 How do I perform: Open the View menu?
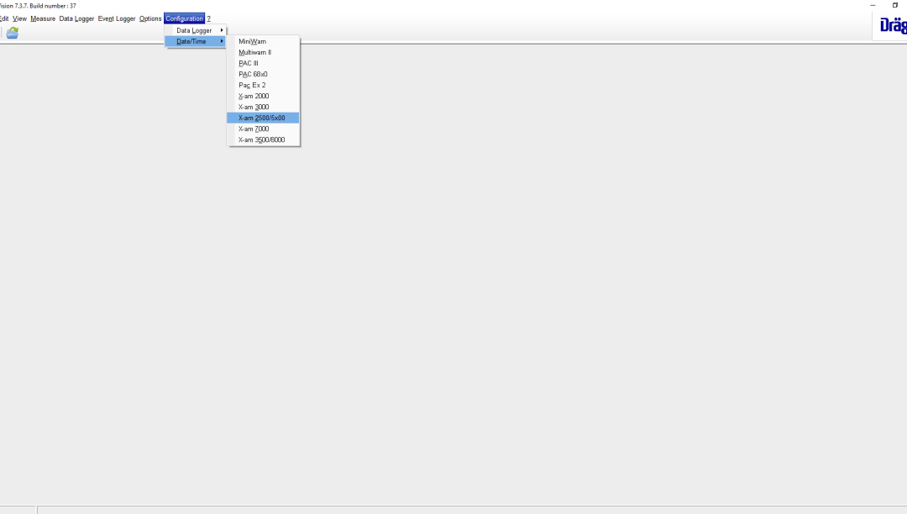[x=19, y=18]
